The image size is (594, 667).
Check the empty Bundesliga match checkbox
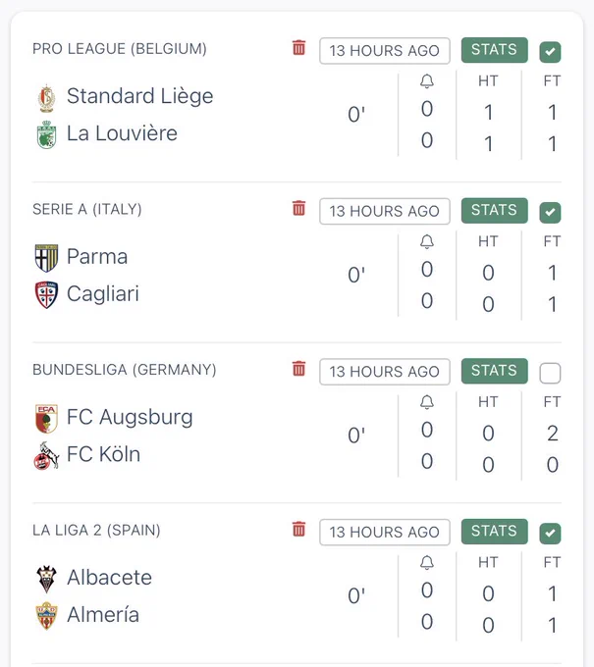click(x=550, y=373)
